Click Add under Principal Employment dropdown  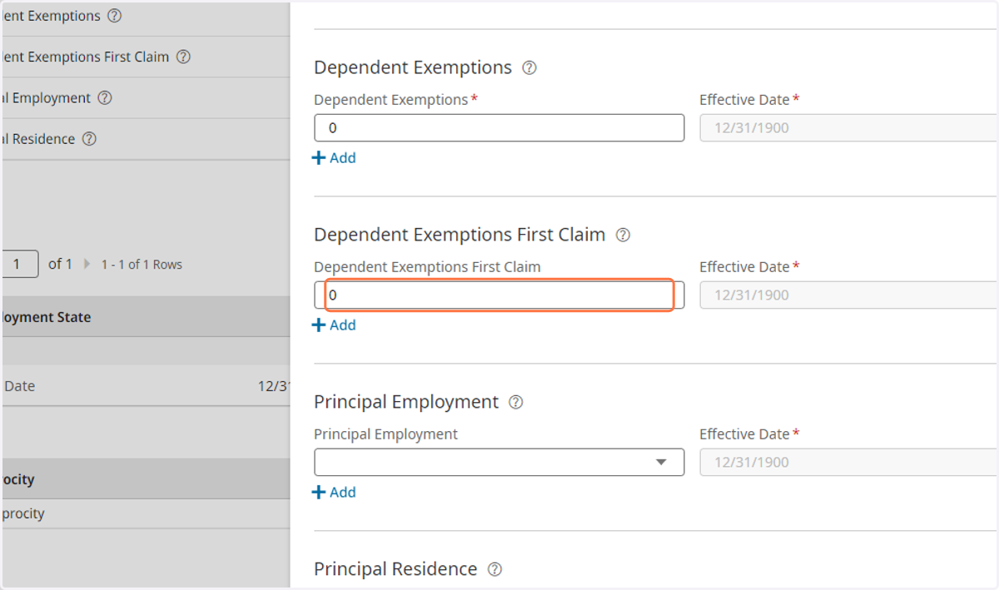click(x=334, y=493)
